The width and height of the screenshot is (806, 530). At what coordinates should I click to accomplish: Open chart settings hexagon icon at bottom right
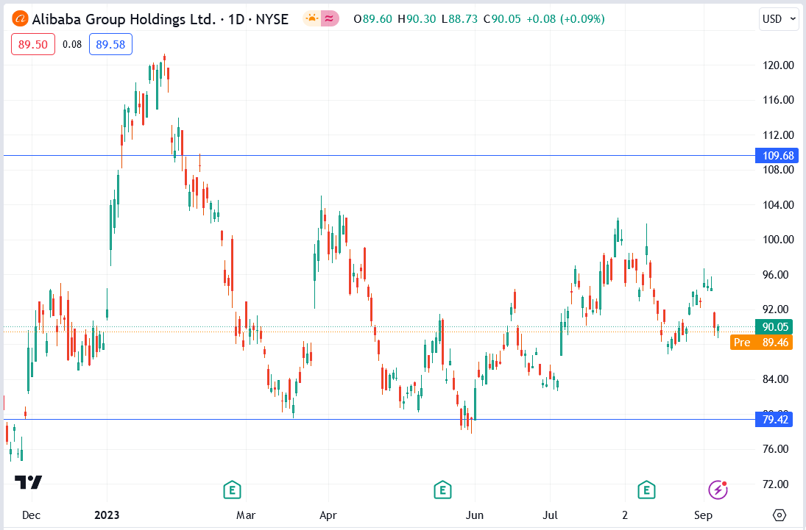point(780,515)
